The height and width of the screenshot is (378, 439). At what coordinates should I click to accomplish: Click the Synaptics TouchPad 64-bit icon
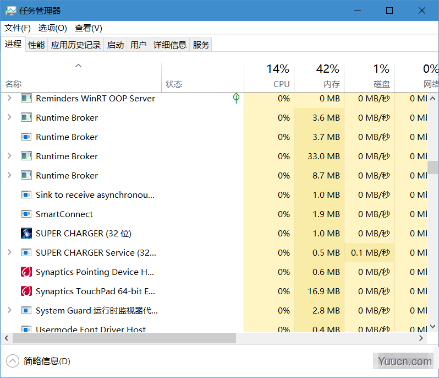tap(26, 291)
